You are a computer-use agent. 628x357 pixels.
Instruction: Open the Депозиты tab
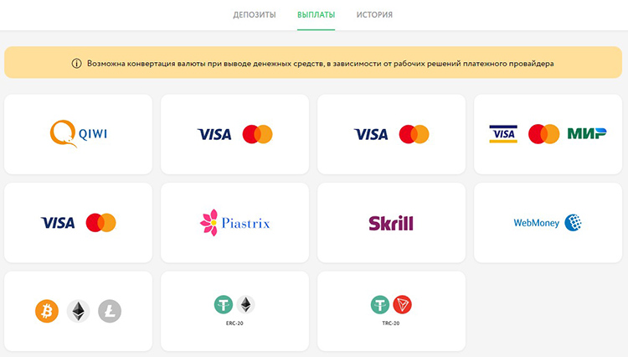tap(255, 15)
